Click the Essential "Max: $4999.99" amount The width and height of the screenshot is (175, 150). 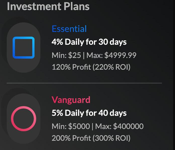[111, 55]
